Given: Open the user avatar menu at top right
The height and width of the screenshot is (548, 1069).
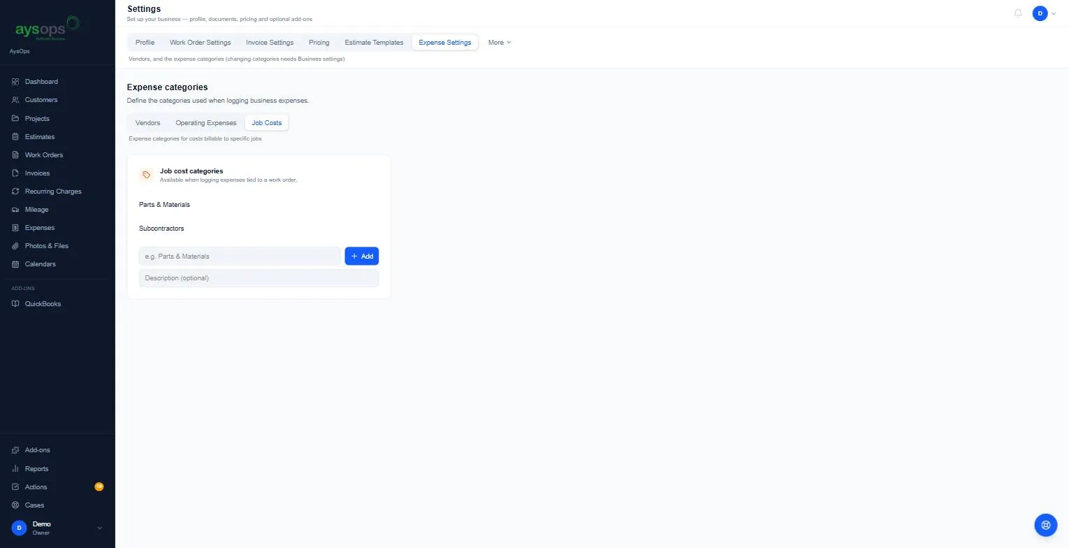Looking at the screenshot, I should 1044,13.
